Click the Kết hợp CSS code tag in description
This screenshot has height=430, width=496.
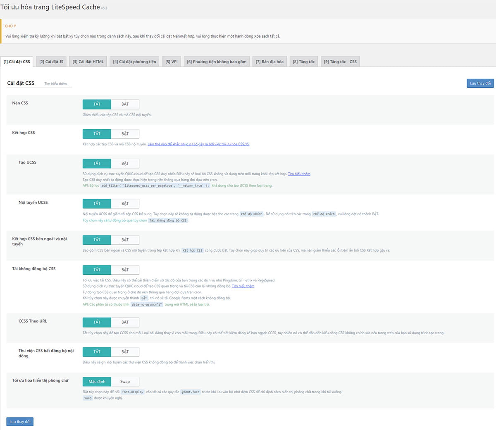tap(193, 250)
